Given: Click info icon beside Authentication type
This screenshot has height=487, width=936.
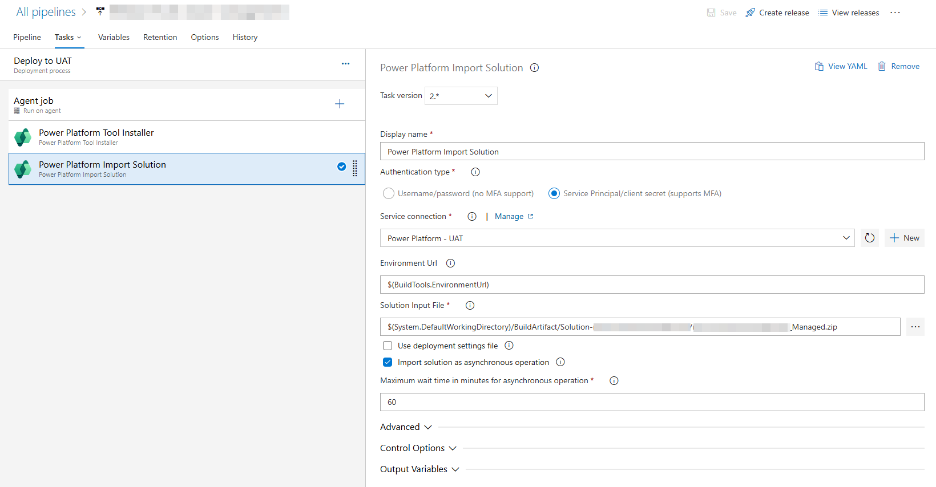Looking at the screenshot, I should click(x=475, y=172).
